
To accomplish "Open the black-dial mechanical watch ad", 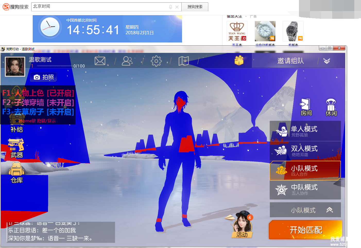I will [x=293, y=31].
